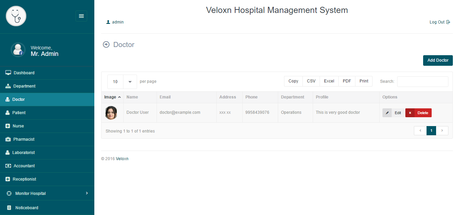Screen dimensions: 459x215
Task: Open the Nurse menu item
Action: [x=18, y=126]
